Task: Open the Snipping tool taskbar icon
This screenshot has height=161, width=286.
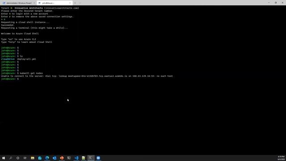Action: click(69, 158)
